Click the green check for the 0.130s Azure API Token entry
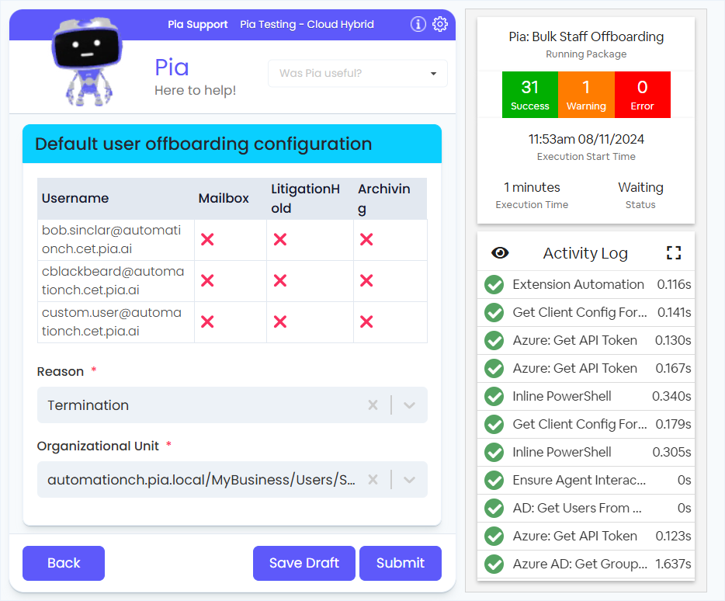The image size is (725, 601). [494, 341]
